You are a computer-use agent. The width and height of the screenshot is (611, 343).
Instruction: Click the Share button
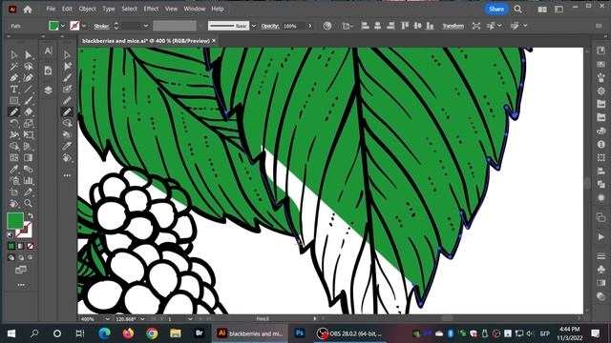(x=496, y=9)
